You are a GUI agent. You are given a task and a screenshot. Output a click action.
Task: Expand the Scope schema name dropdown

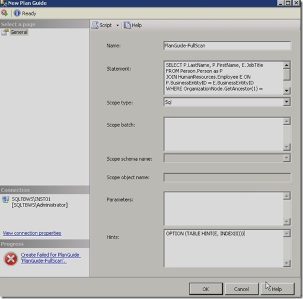(x=286, y=158)
